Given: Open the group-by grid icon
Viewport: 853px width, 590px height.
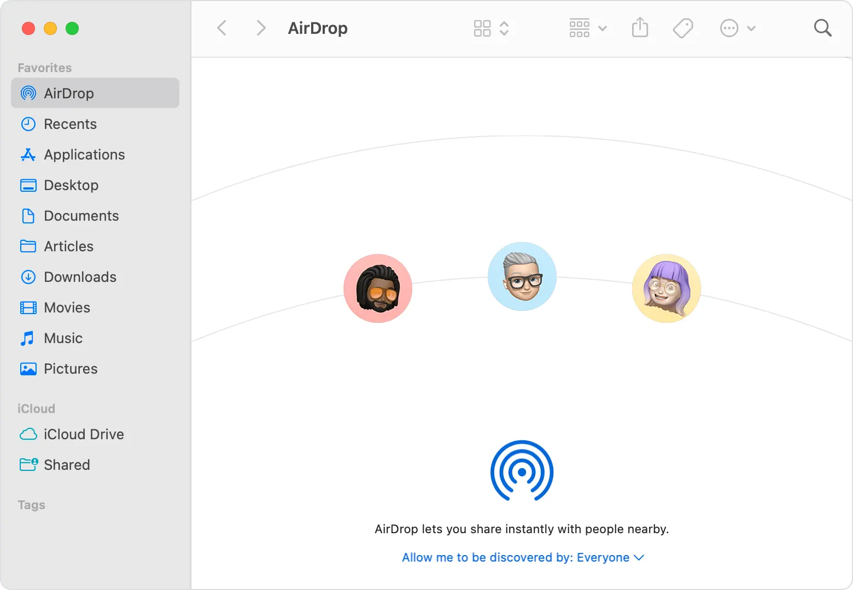Looking at the screenshot, I should [x=580, y=28].
